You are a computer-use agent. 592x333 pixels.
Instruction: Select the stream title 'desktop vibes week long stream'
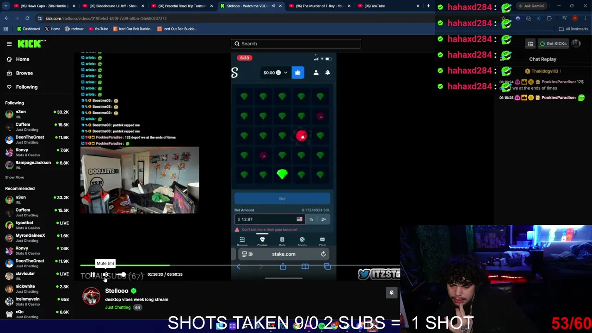136,299
